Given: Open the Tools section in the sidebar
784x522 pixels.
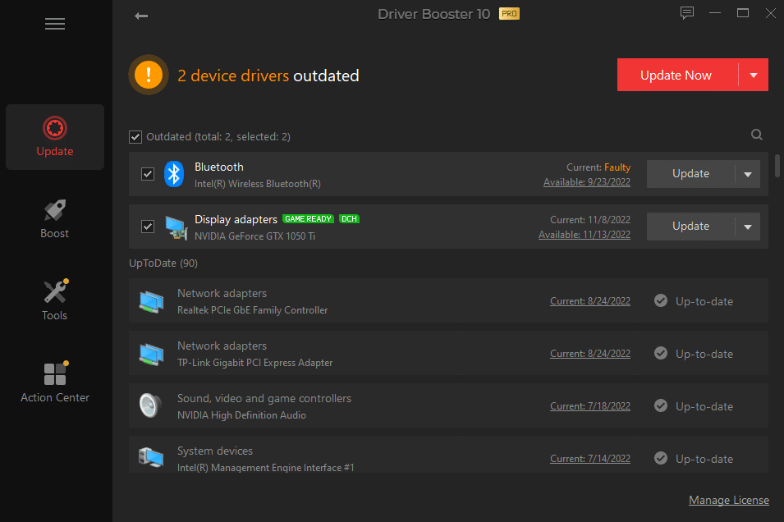Looking at the screenshot, I should pyautogui.click(x=54, y=300).
